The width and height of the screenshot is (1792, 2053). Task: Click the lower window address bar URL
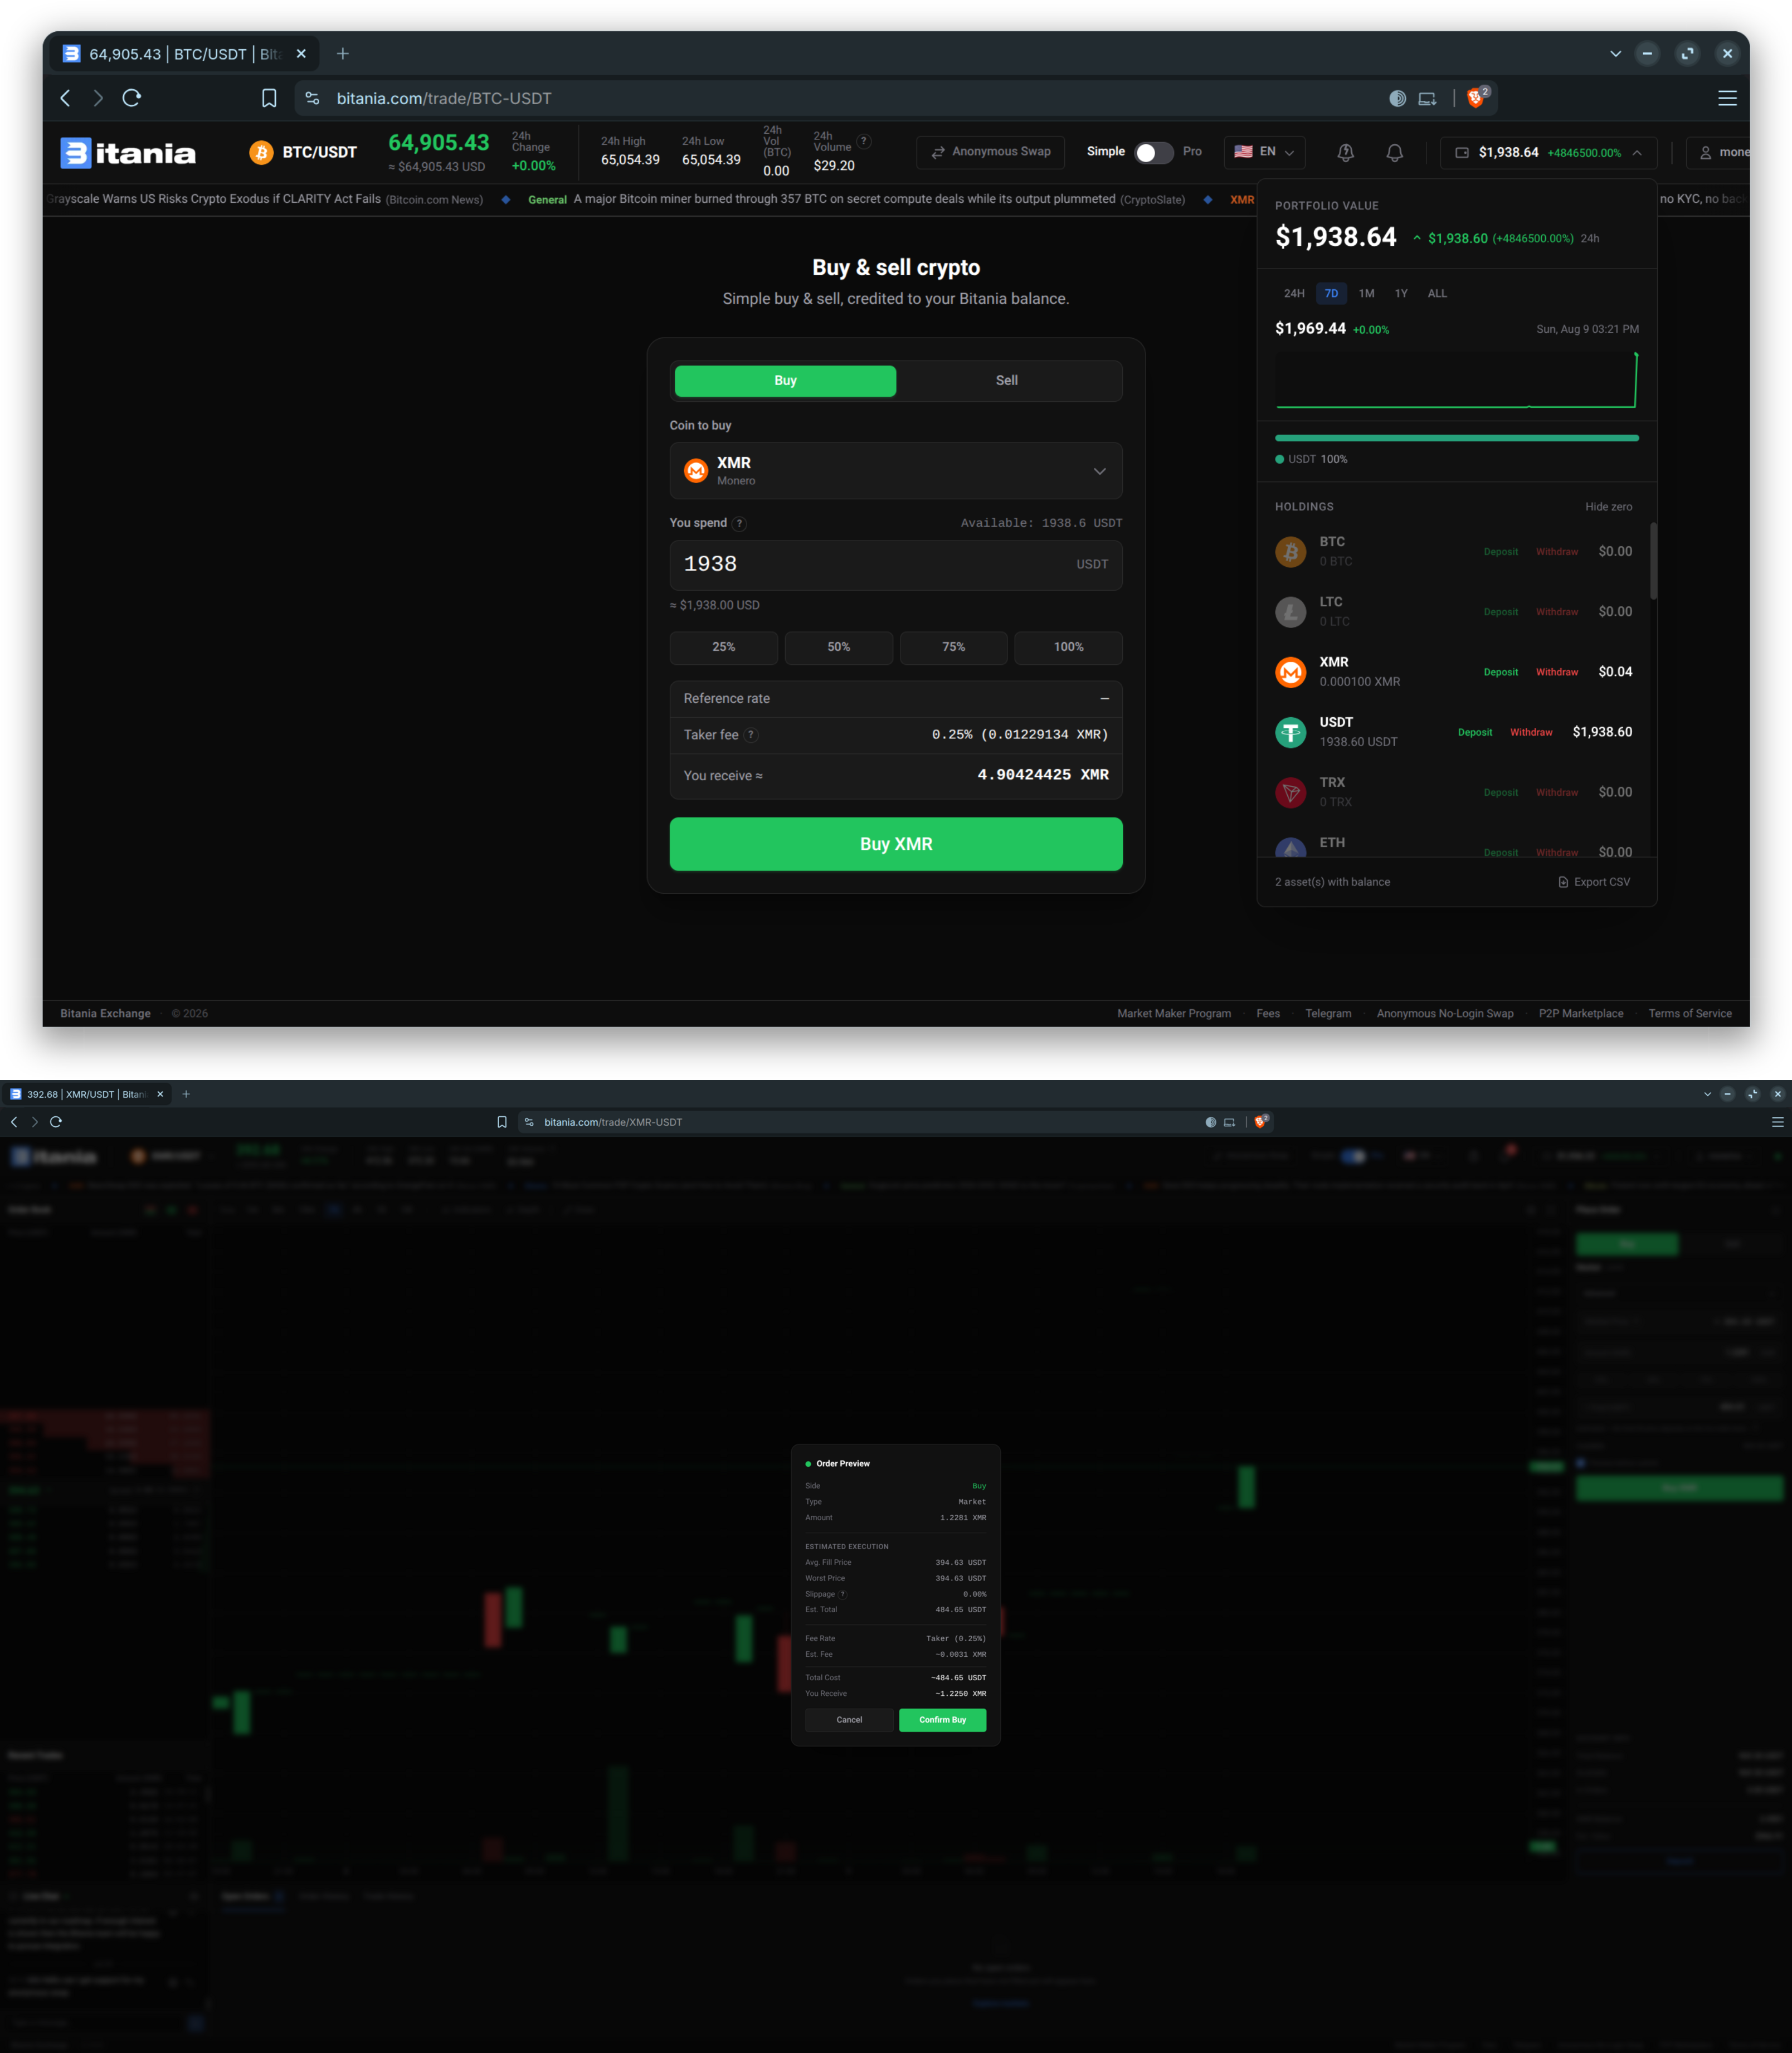(x=613, y=1122)
